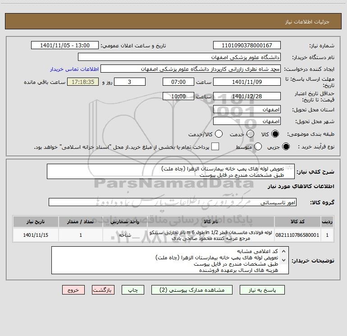
Task: Click the شماره نیاز field 1101090378000167
Action: [247, 46]
